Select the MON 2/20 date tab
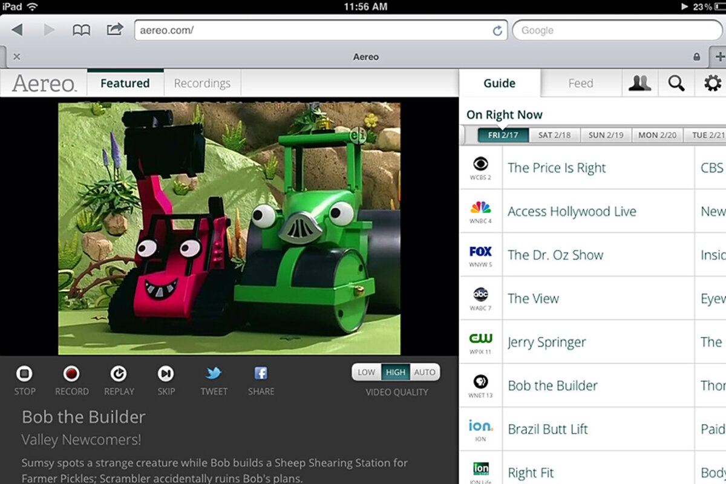 pos(658,135)
